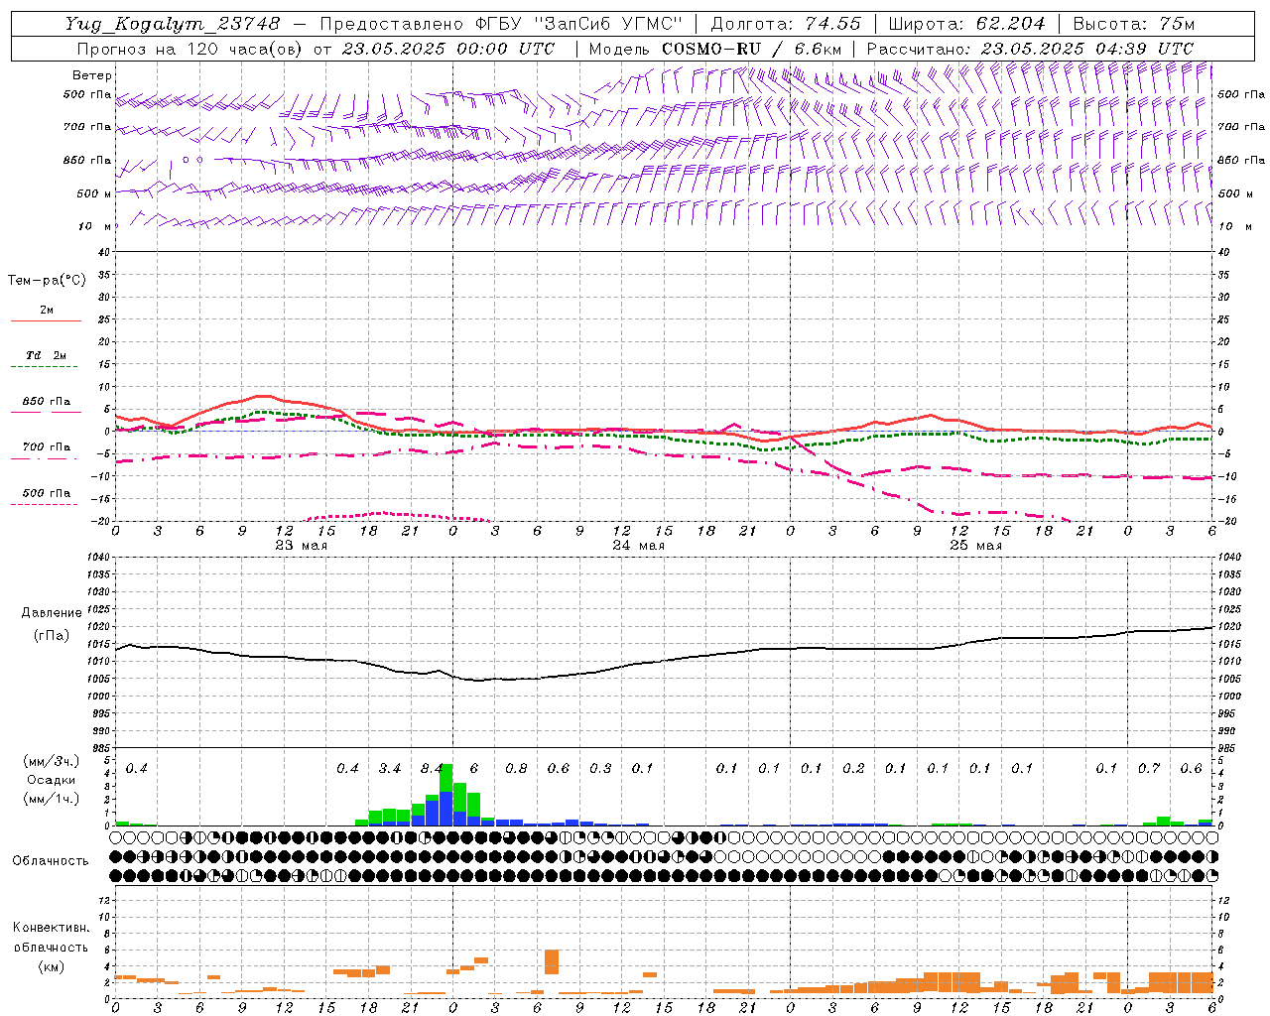Click the Конвективн. облачность label

51,938
